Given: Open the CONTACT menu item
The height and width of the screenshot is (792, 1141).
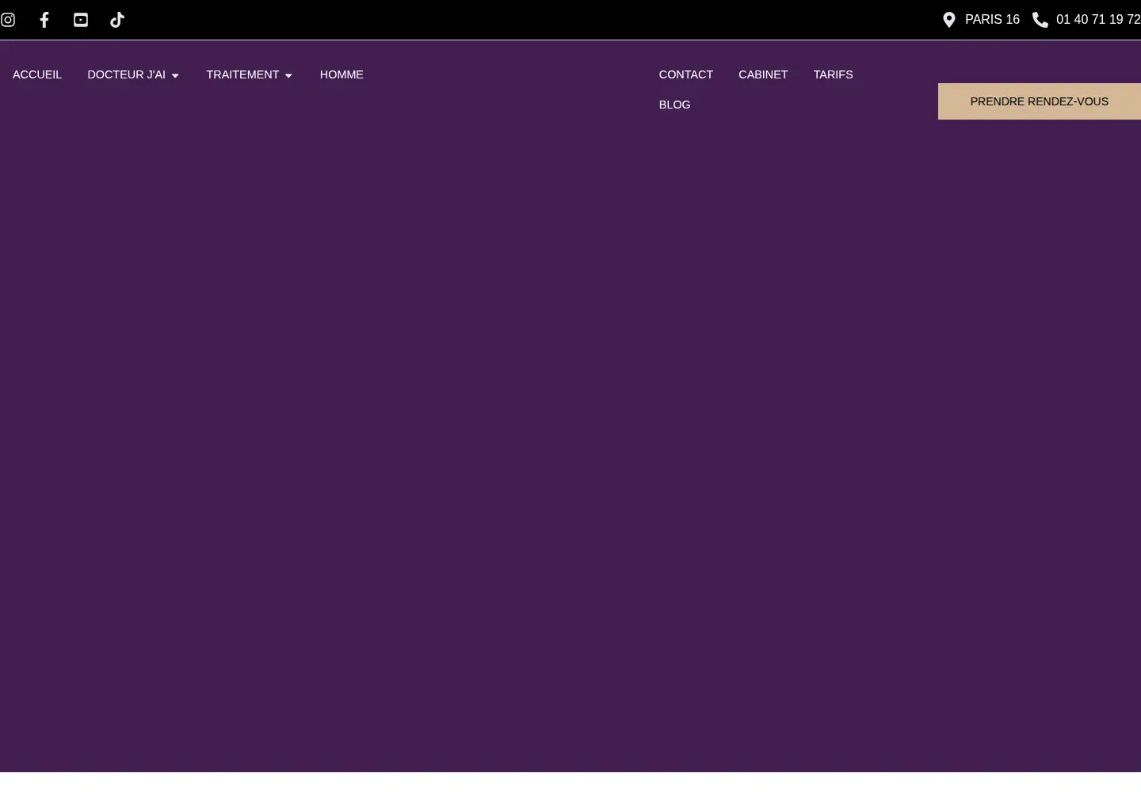Looking at the screenshot, I should (x=686, y=74).
